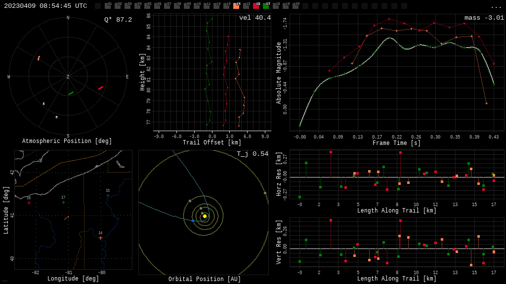Click the Height [km] axis label

pos(142,72)
